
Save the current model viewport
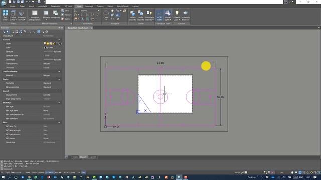point(65,11)
